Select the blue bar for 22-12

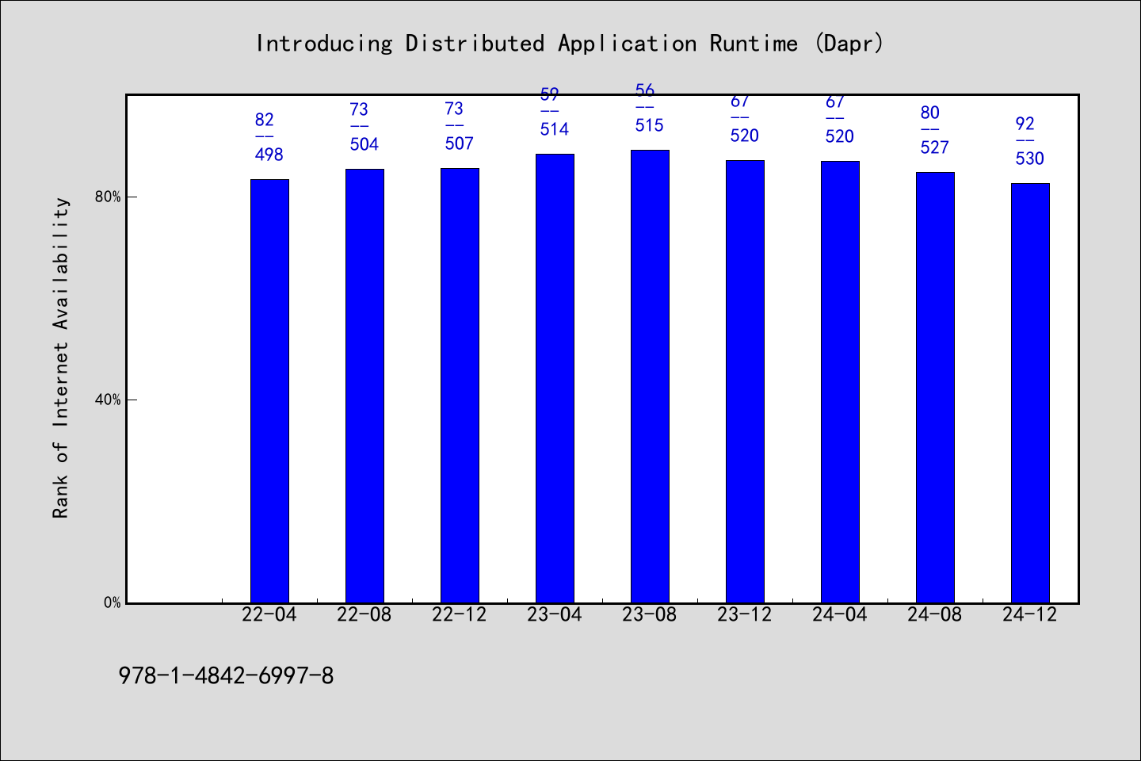460,385
